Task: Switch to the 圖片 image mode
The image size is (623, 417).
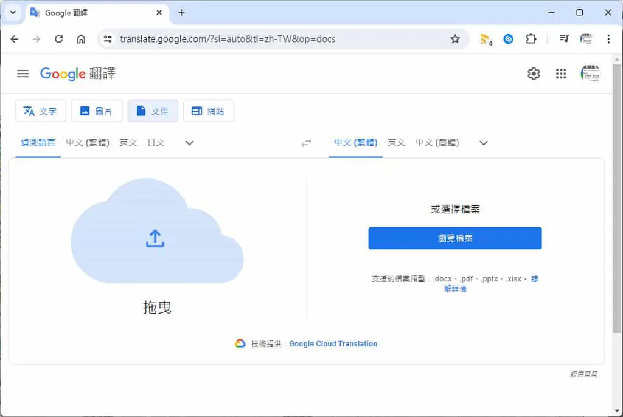Action: [x=97, y=111]
